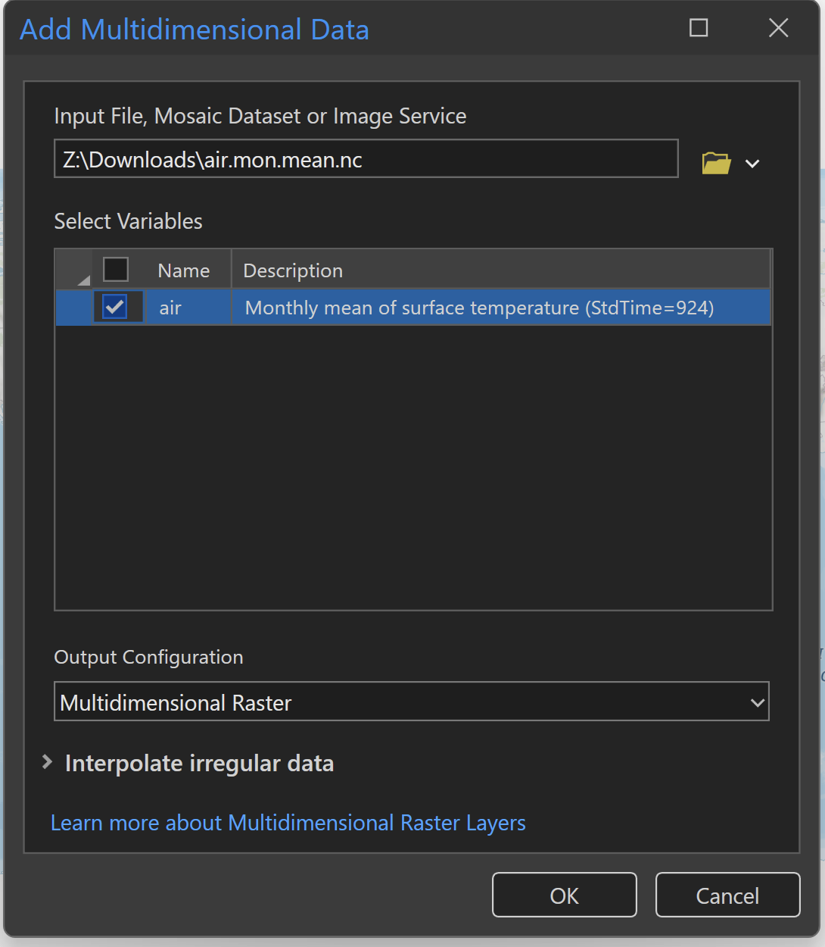The height and width of the screenshot is (947, 825).
Task: Close the dialog with the X icon
Action: coord(778,29)
